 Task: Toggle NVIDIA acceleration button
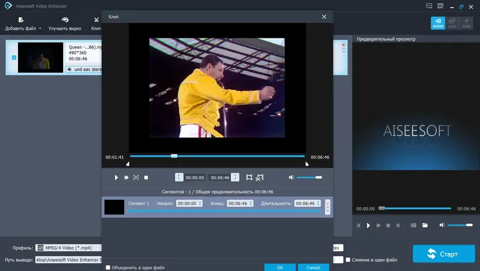(x=438, y=23)
